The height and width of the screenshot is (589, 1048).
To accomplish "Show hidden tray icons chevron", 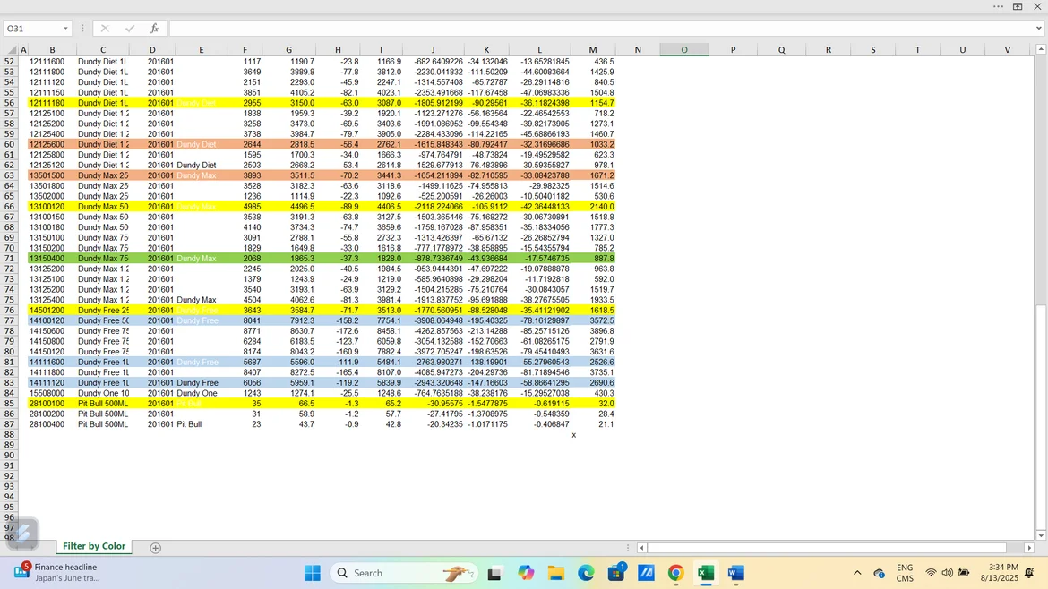I will click(857, 573).
